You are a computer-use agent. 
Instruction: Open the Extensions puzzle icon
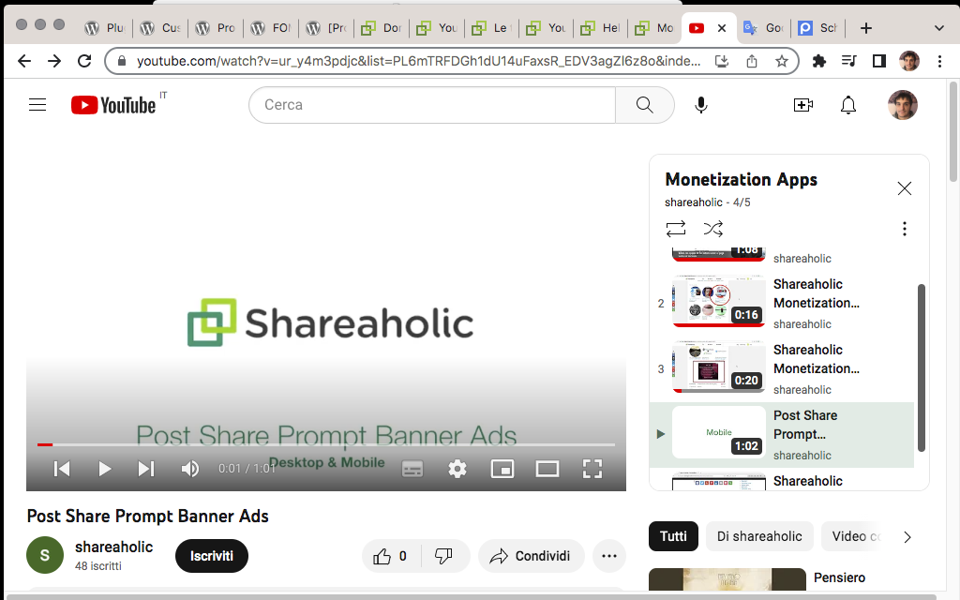818,61
